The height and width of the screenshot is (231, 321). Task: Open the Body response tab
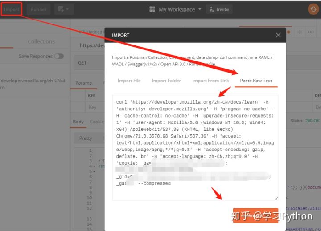(x=78, y=122)
